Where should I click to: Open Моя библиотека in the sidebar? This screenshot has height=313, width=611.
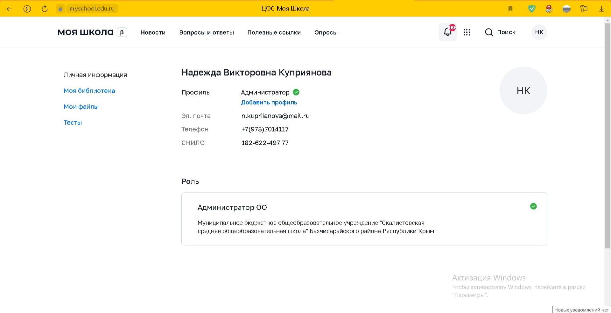tap(89, 91)
